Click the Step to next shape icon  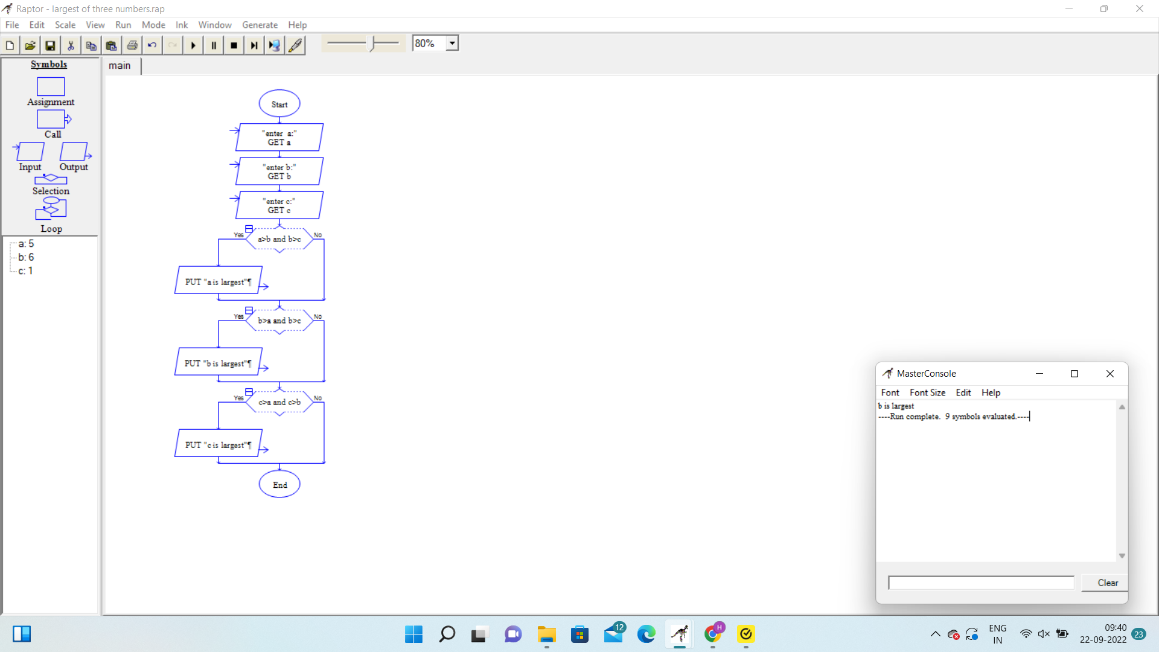point(254,45)
